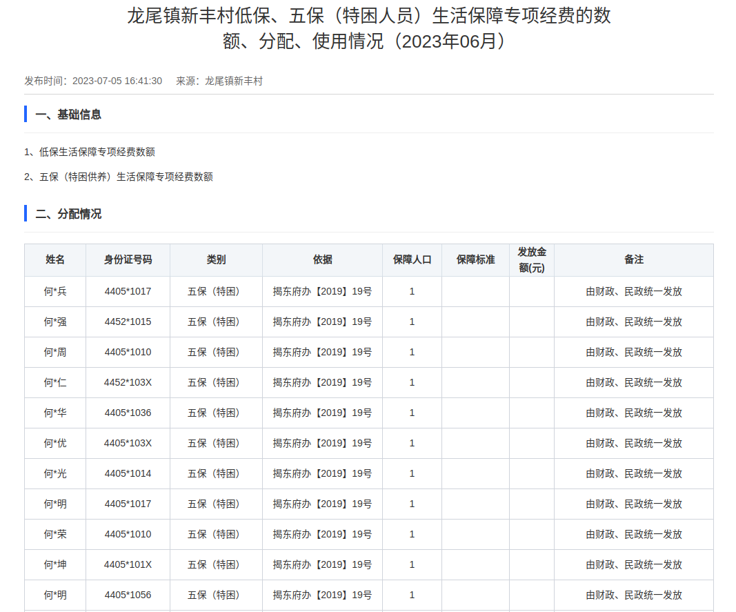736x612 pixels.
Task: Click the 姓名 column header
Action: coord(55,259)
